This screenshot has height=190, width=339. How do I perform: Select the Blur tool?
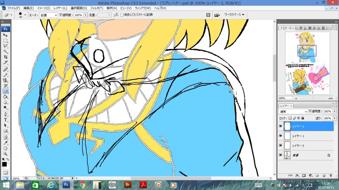pos(6,102)
